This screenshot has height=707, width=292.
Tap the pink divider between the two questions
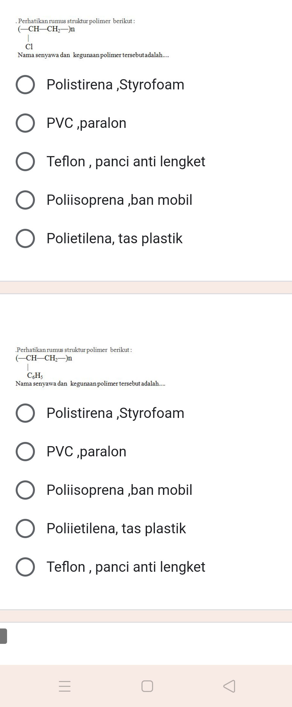146,287
